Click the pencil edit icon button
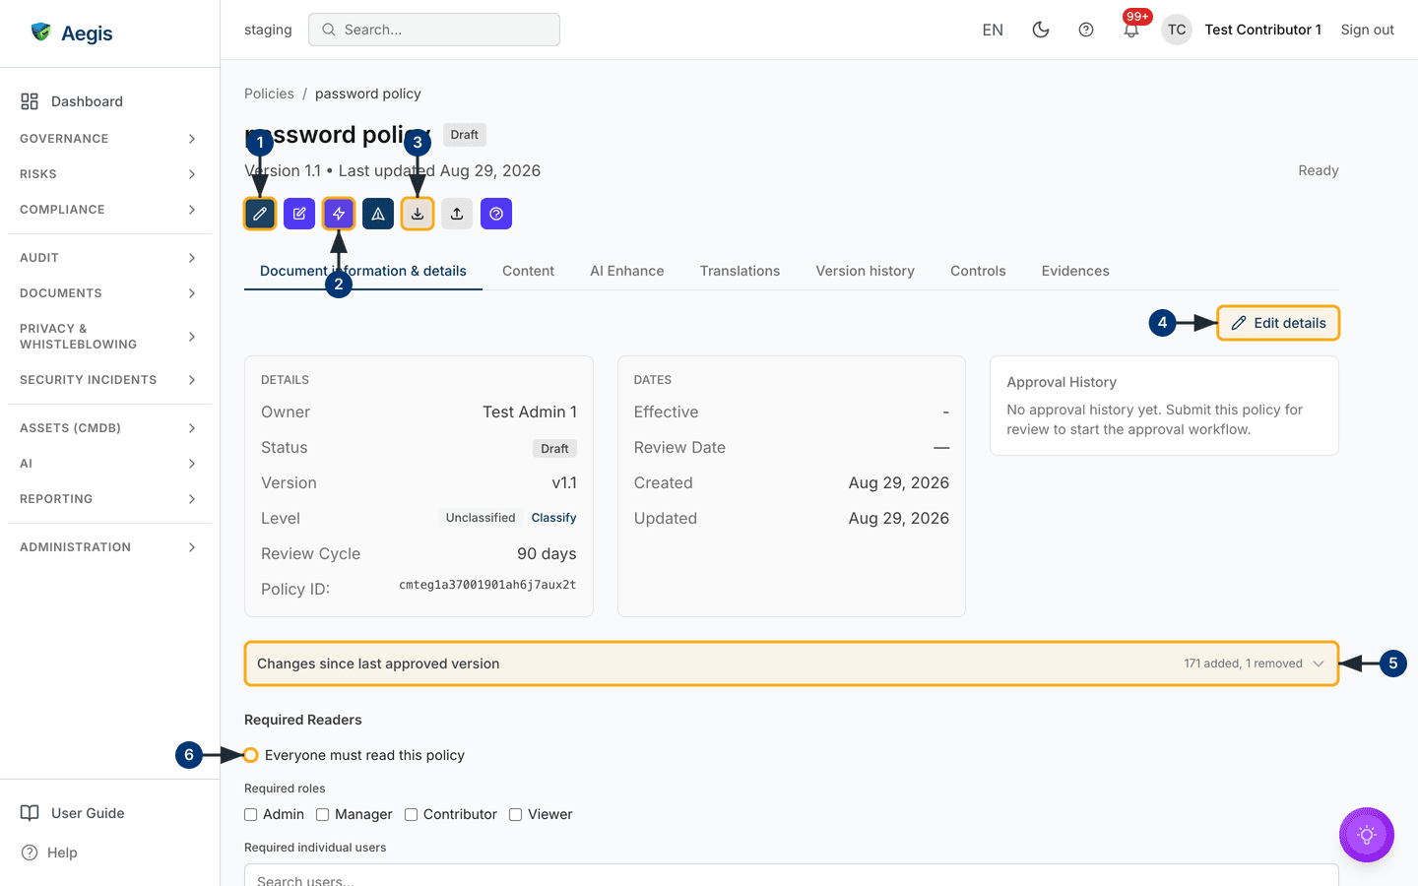Viewport: 1418px width, 886px height. 260,214
